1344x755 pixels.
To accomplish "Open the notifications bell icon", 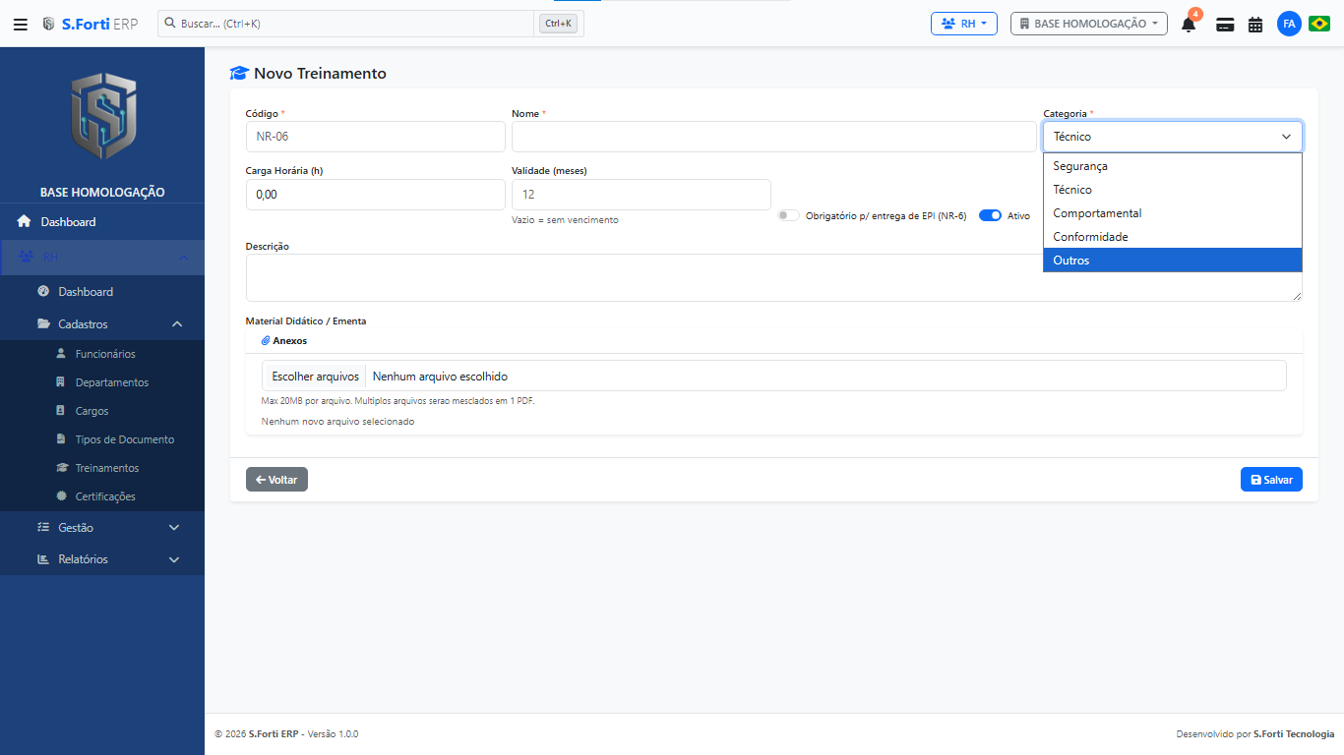I will point(1189,25).
